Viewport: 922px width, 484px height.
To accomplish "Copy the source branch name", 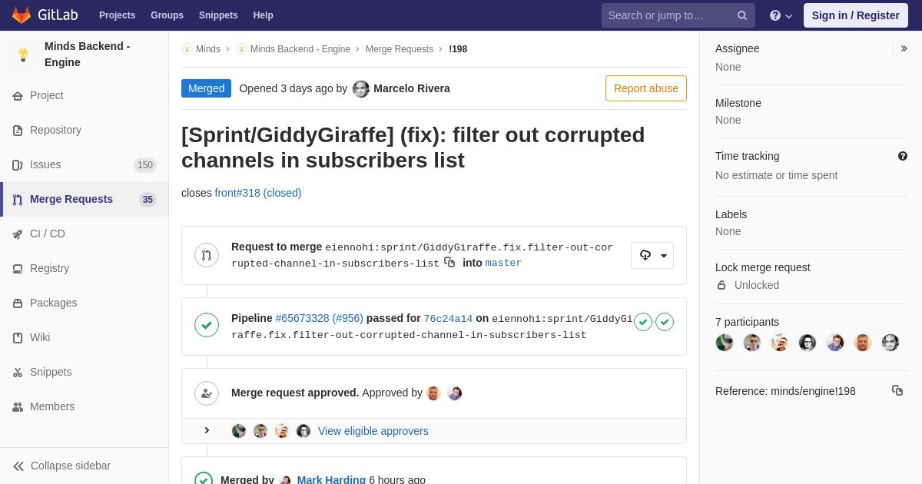I will coord(449,263).
